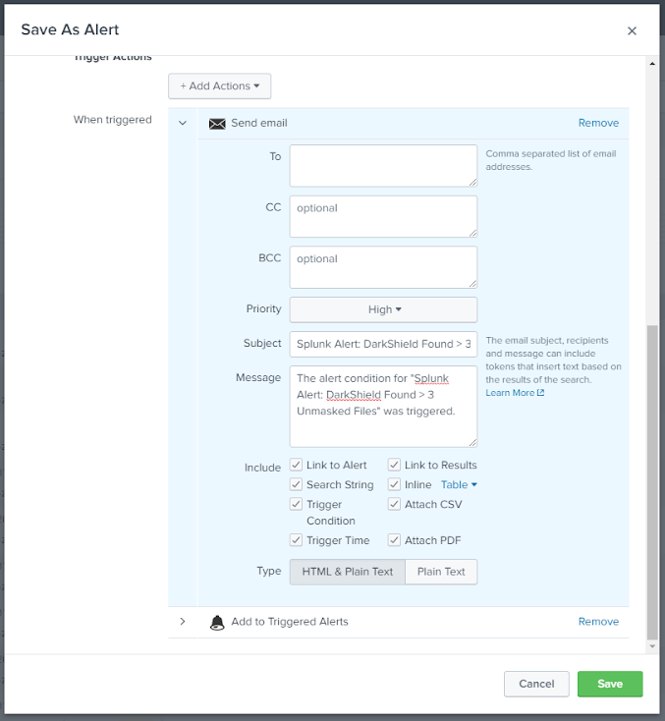
Task: Toggle the Trigger Time checkbox
Action: pos(297,540)
